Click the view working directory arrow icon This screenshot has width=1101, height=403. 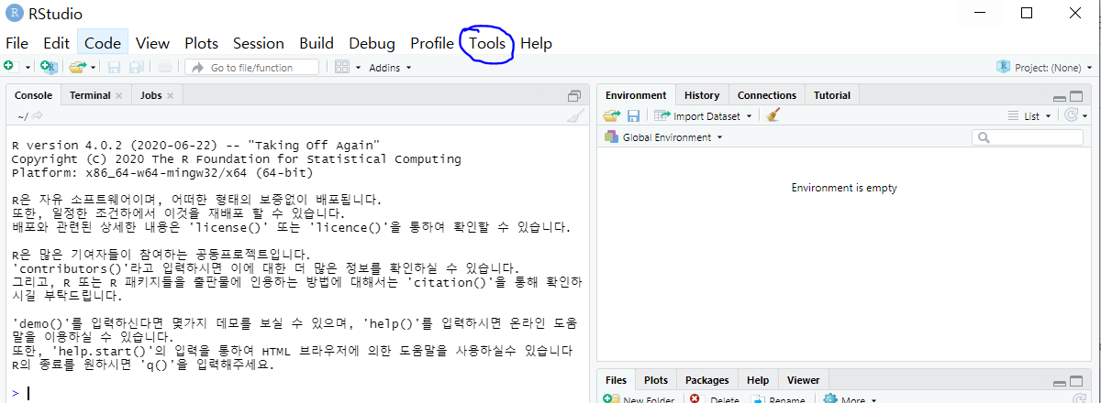(x=38, y=116)
